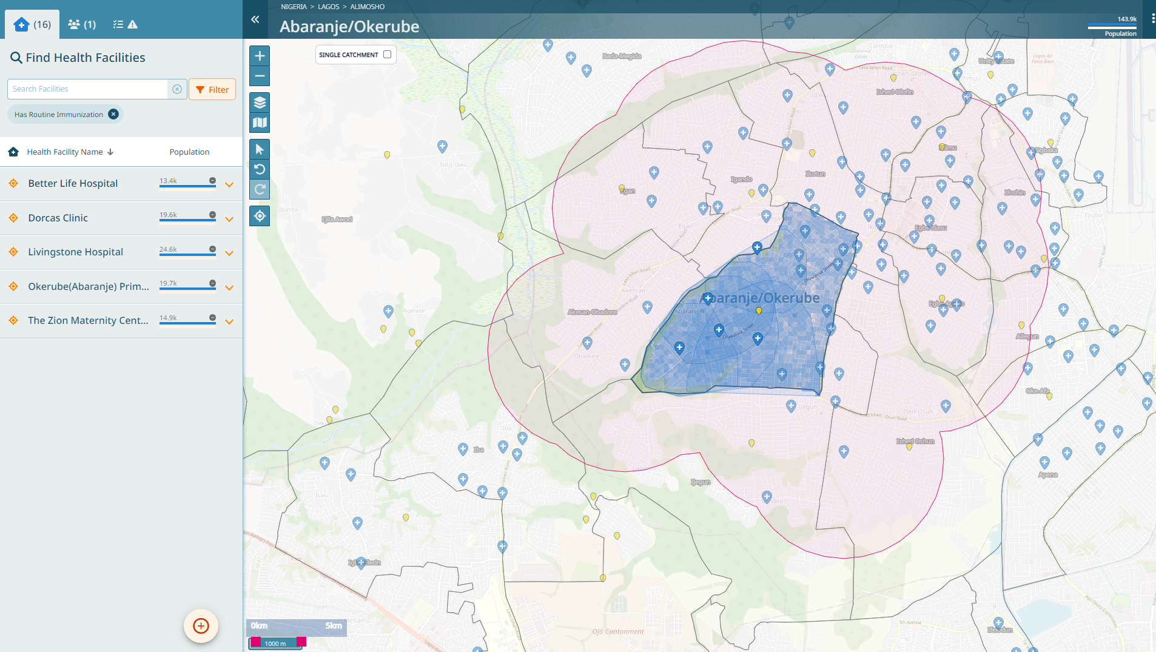Viewport: 1156px width, 652px height.
Task: Click yellow settlement marker inside Abaranje/Okerube
Action: 759,311
